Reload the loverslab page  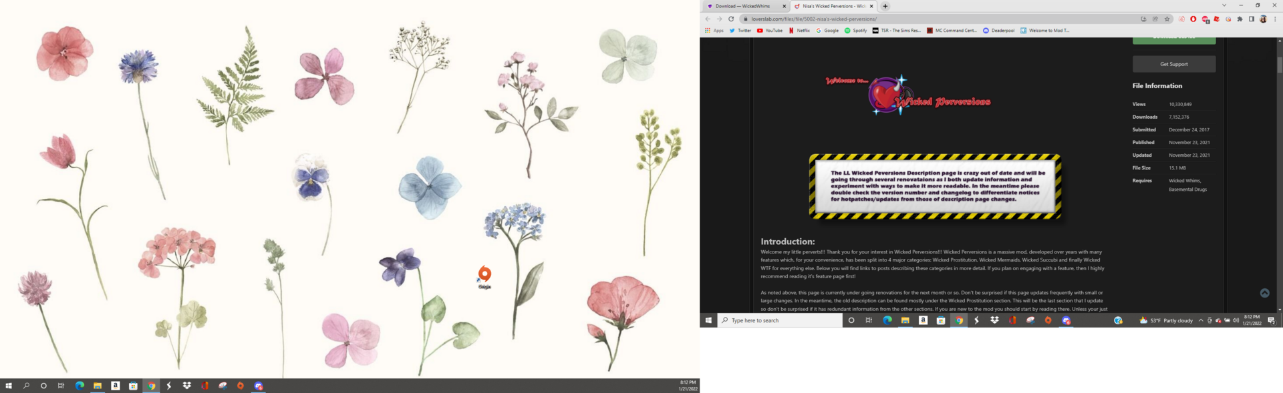pyautogui.click(x=731, y=19)
